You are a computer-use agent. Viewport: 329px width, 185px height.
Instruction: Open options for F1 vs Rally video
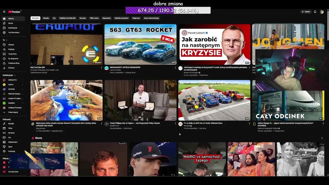(x=249, y=123)
